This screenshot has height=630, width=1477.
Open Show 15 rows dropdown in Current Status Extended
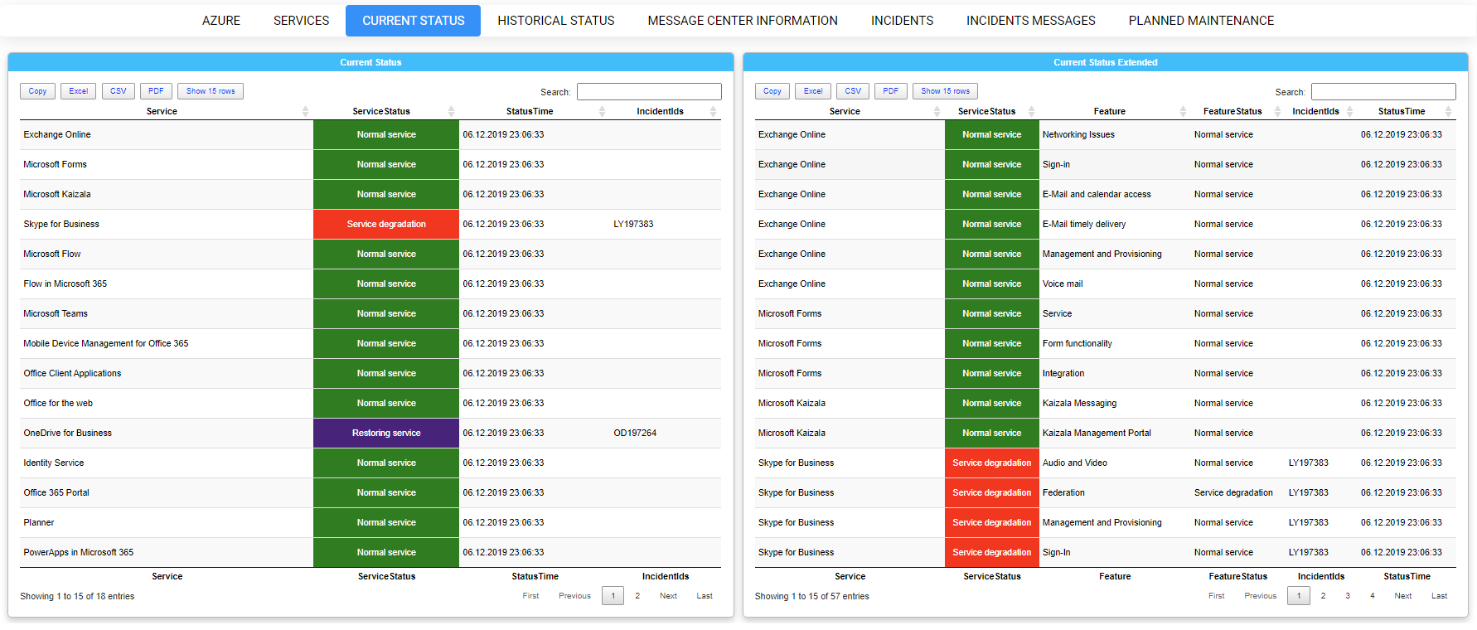point(945,91)
